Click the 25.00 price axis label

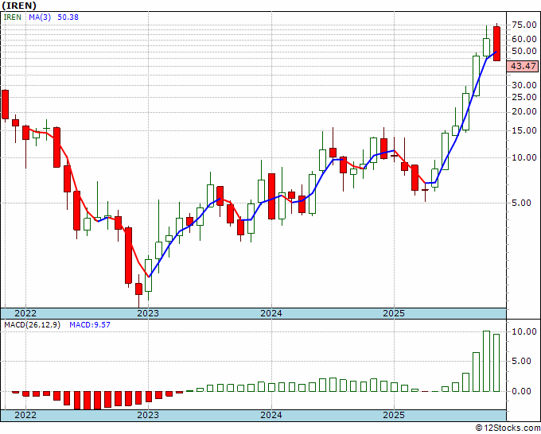524,97
